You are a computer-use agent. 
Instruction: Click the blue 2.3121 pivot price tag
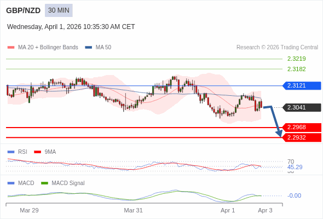(302, 85)
